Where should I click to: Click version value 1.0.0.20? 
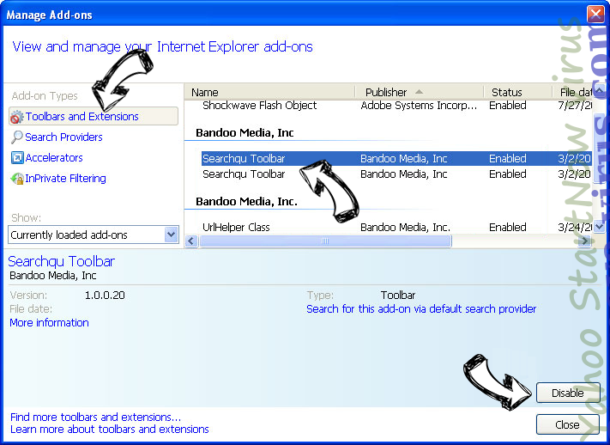105,295
